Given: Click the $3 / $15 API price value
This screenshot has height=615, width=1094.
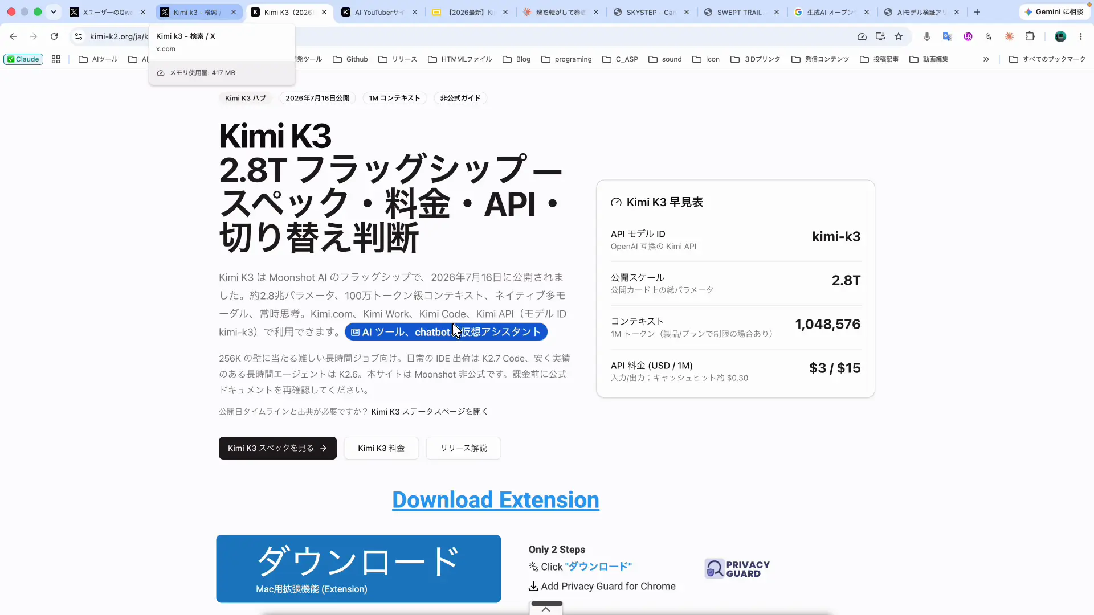Looking at the screenshot, I should (835, 368).
